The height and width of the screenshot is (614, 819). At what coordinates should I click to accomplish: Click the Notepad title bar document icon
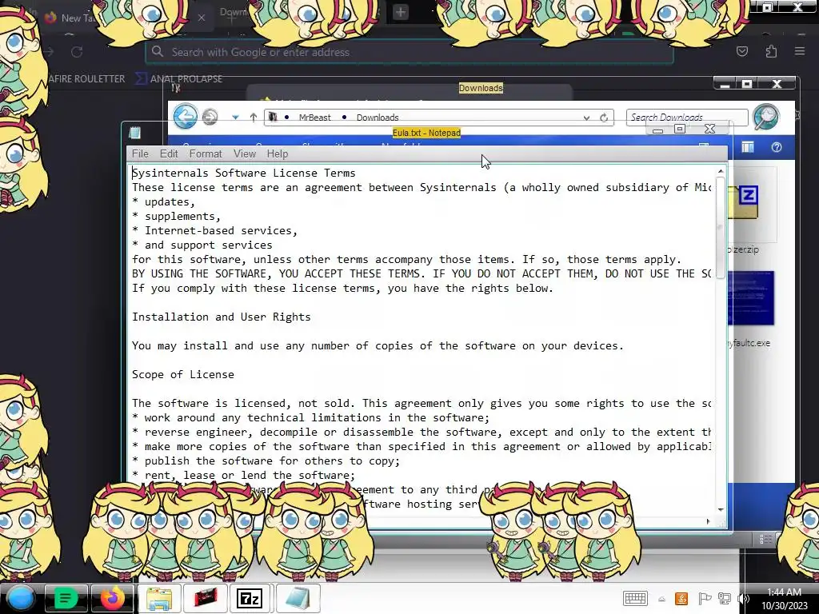134,133
